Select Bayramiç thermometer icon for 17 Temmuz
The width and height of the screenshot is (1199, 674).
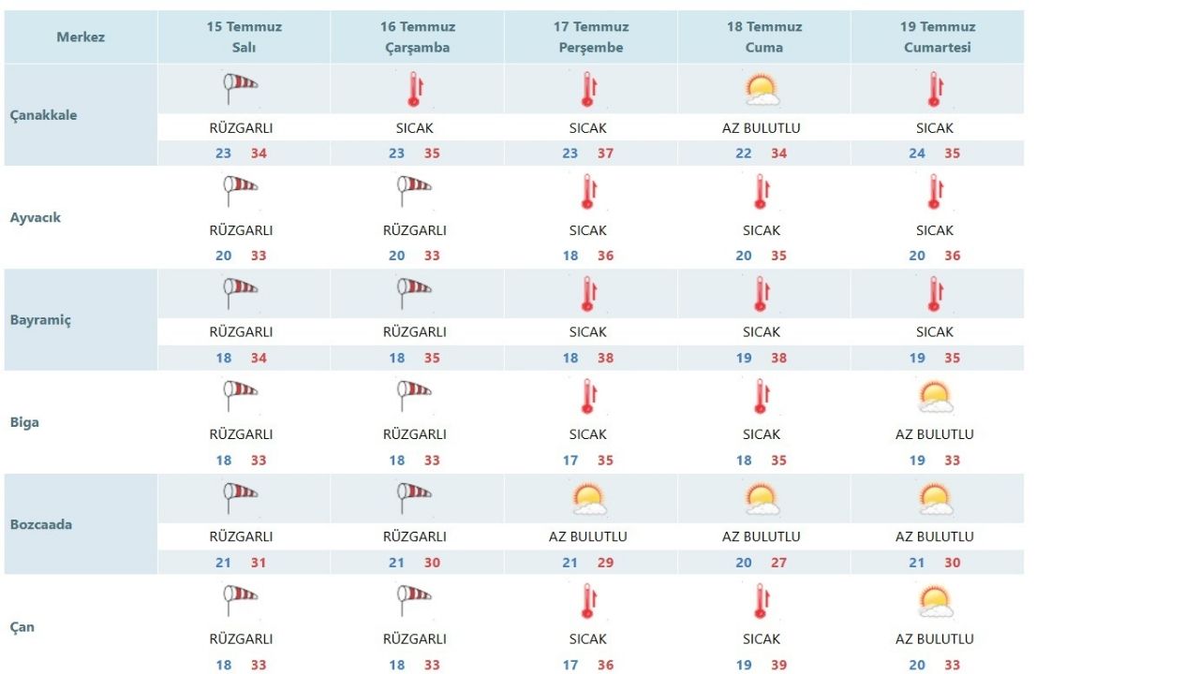(x=587, y=294)
